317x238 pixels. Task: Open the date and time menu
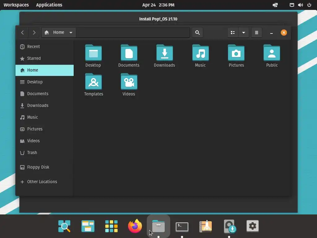tap(158, 5)
